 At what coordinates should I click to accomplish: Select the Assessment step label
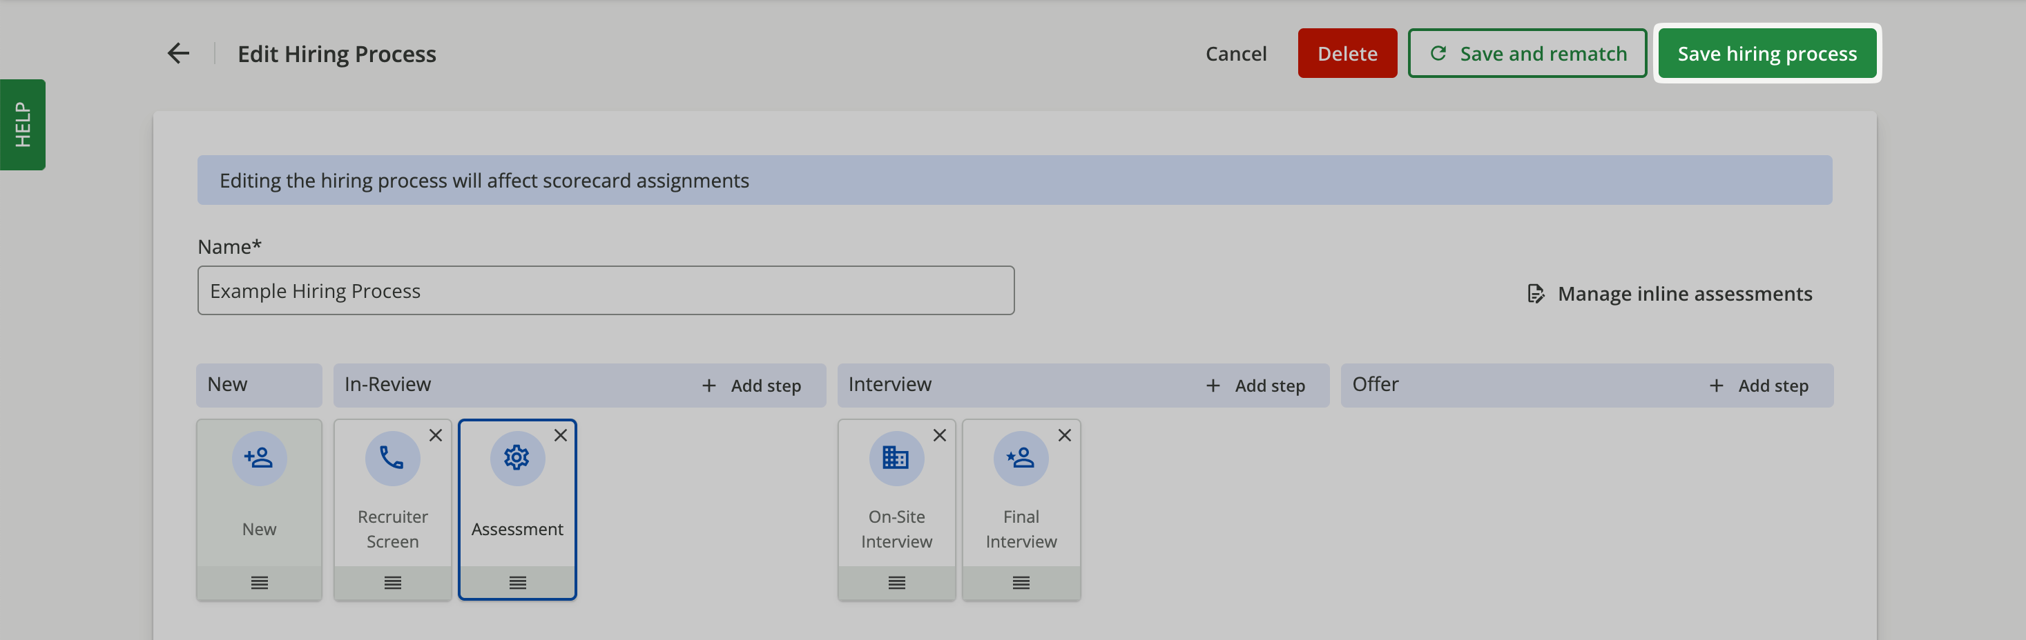coord(517,529)
